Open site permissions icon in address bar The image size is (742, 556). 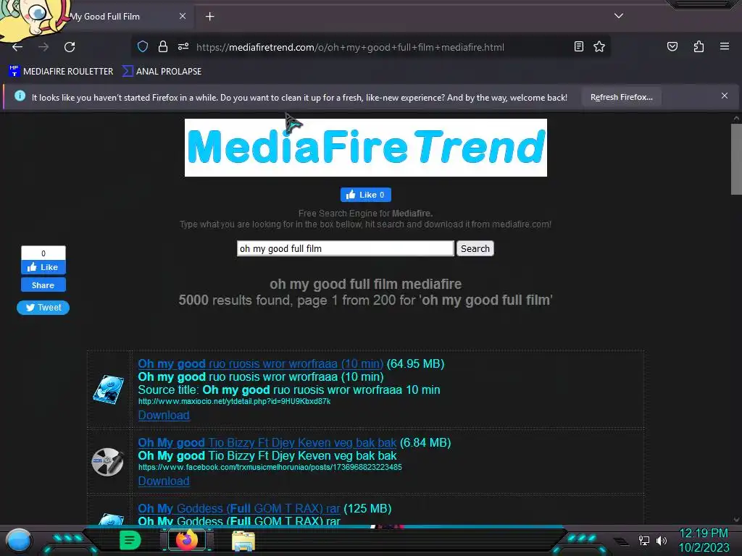point(183,46)
